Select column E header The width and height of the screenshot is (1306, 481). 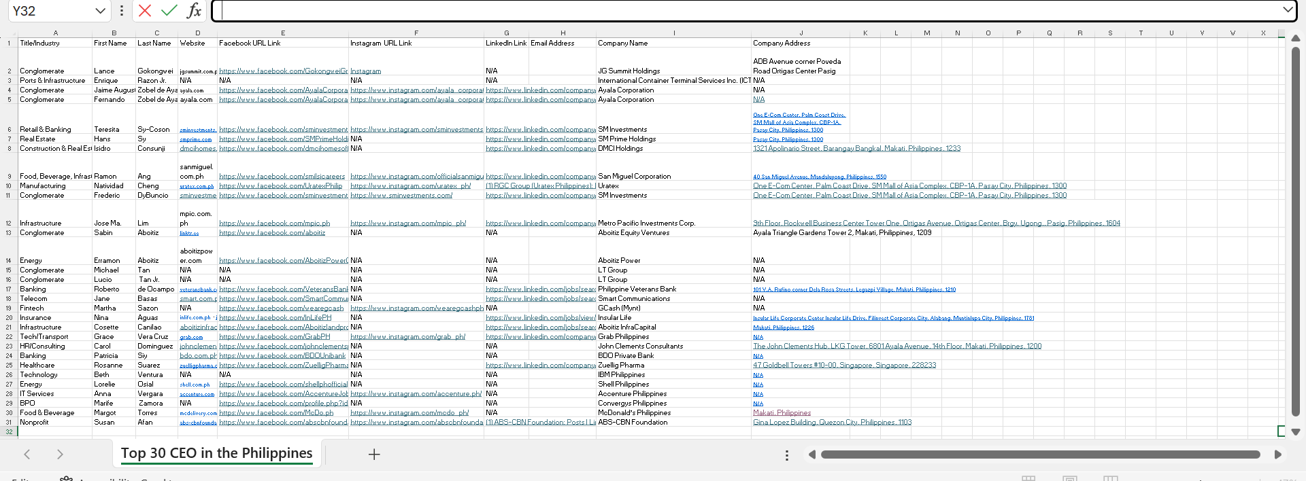tap(283, 33)
